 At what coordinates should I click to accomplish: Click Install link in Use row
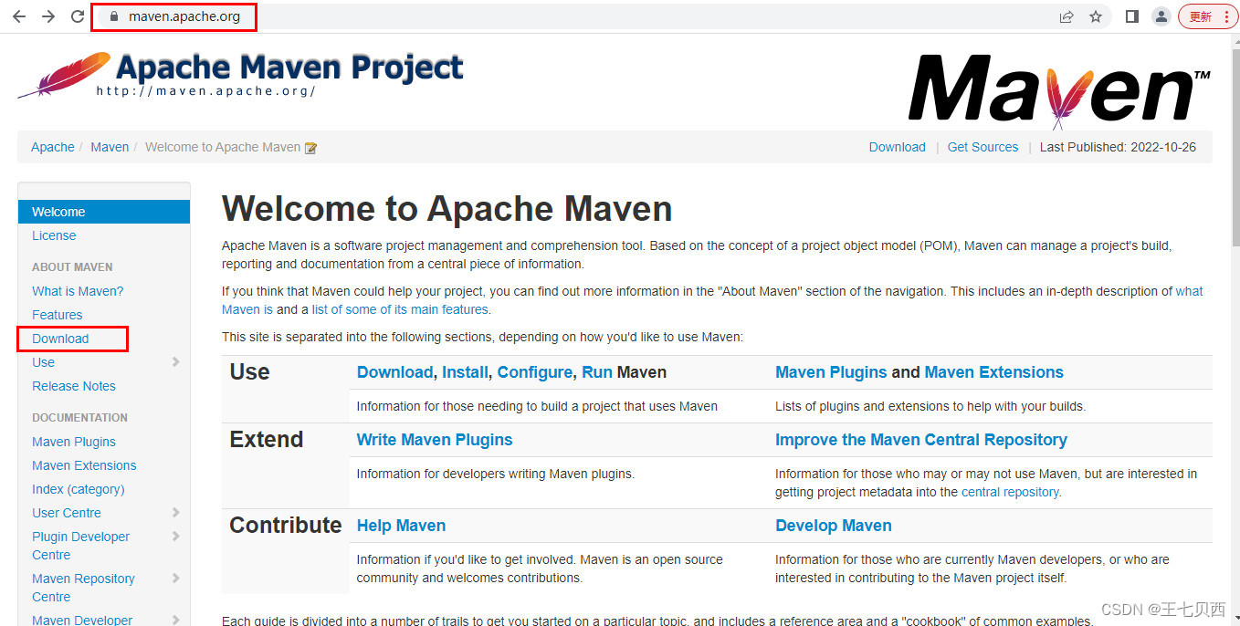click(x=465, y=372)
